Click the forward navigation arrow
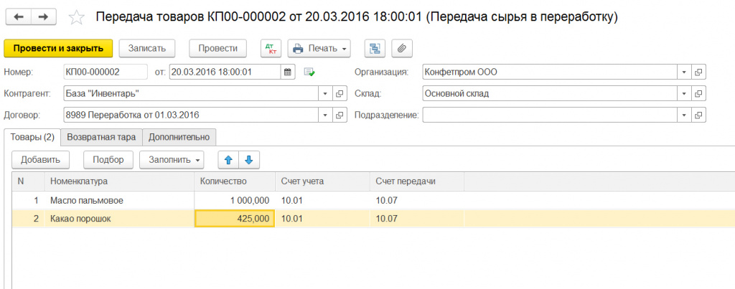This screenshot has width=735, height=289. 43,16
